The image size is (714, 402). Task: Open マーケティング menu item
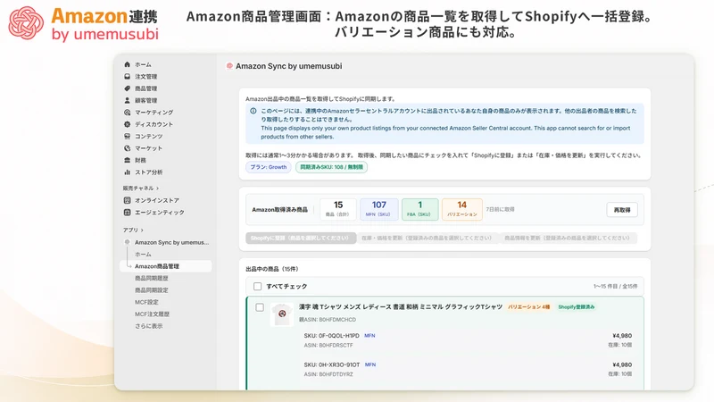tap(154, 113)
